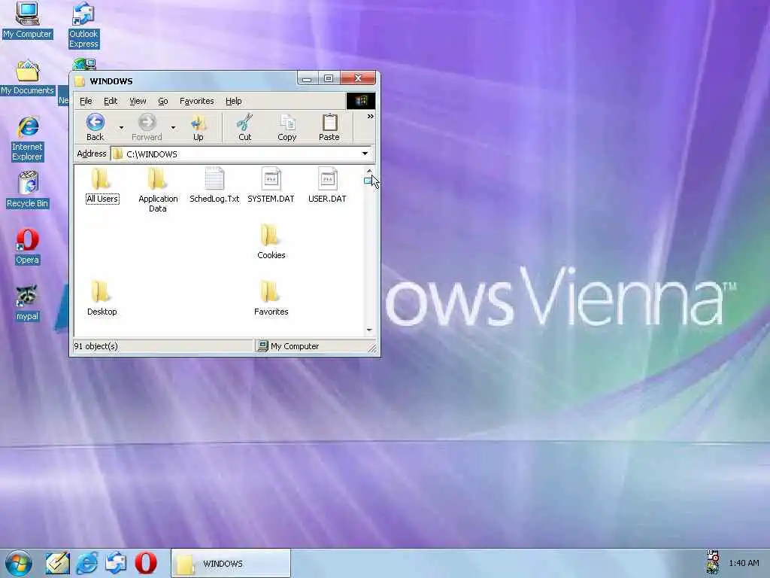Open the Edit menu
This screenshot has width=770, height=578.
point(111,102)
